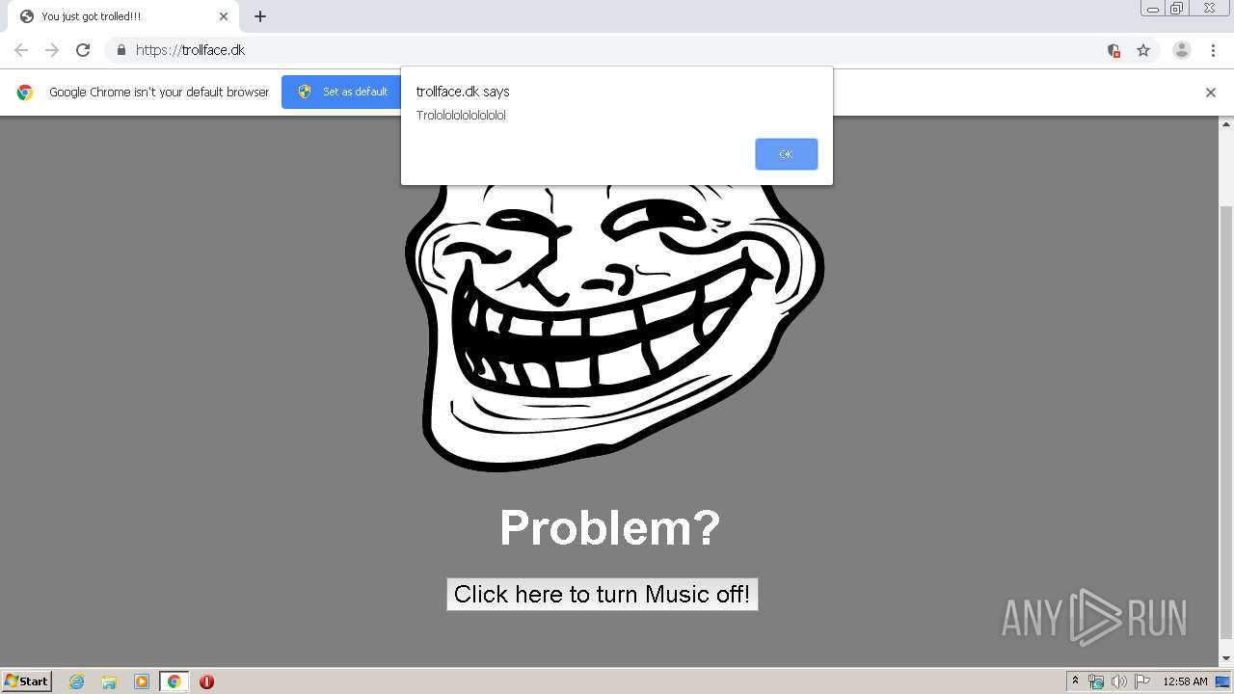Click the page scrollbar down arrow
The image size is (1234, 694).
[1226, 658]
